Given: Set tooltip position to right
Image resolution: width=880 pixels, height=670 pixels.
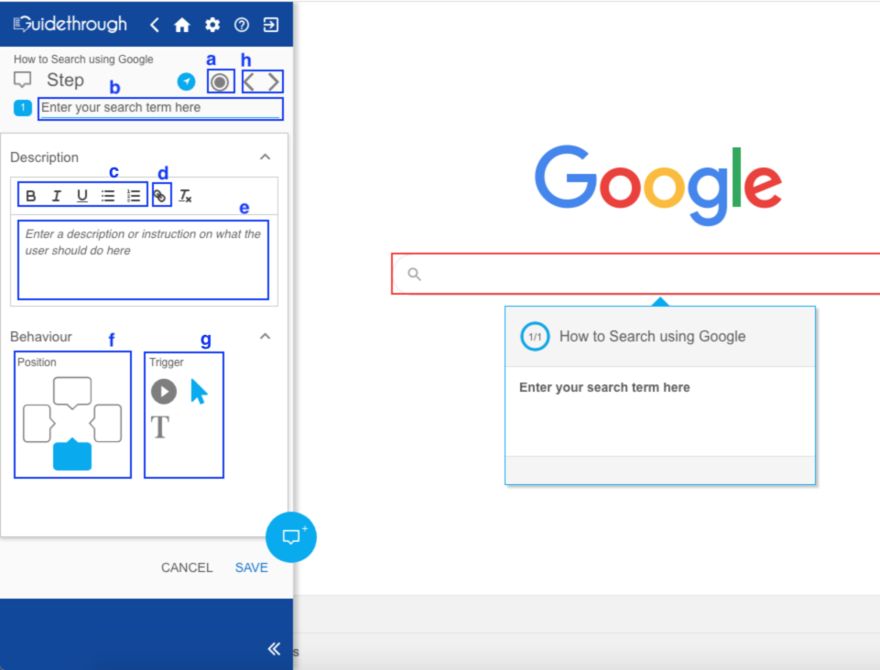Looking at the screenshot, I should (105, 423).
